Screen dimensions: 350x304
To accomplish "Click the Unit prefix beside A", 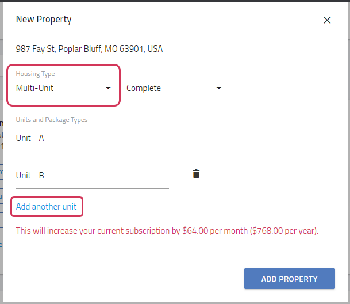I will point(24,138).
